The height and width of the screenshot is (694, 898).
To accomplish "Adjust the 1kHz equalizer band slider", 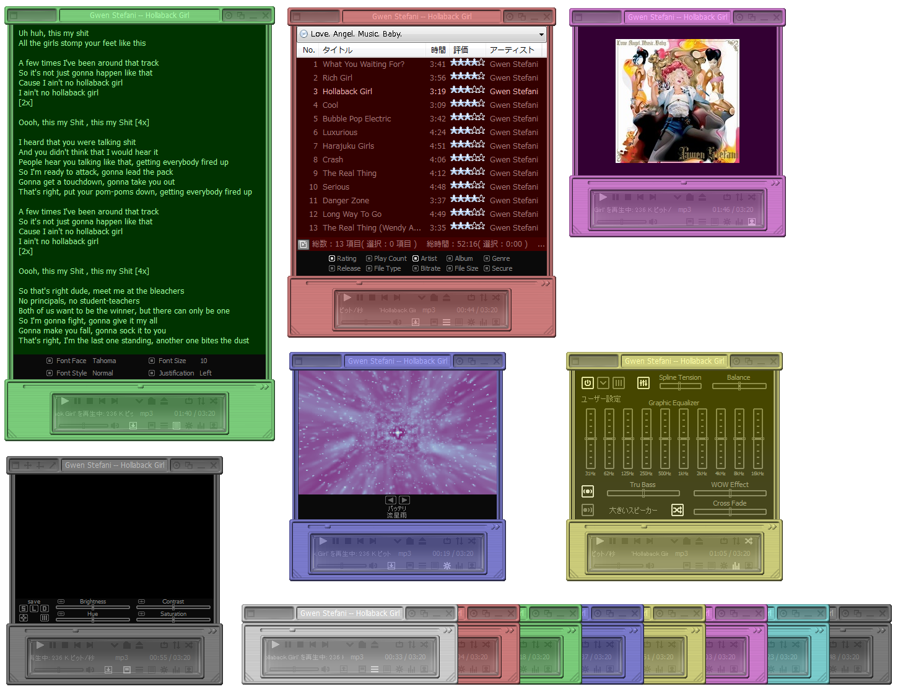I will click(684, 439).
